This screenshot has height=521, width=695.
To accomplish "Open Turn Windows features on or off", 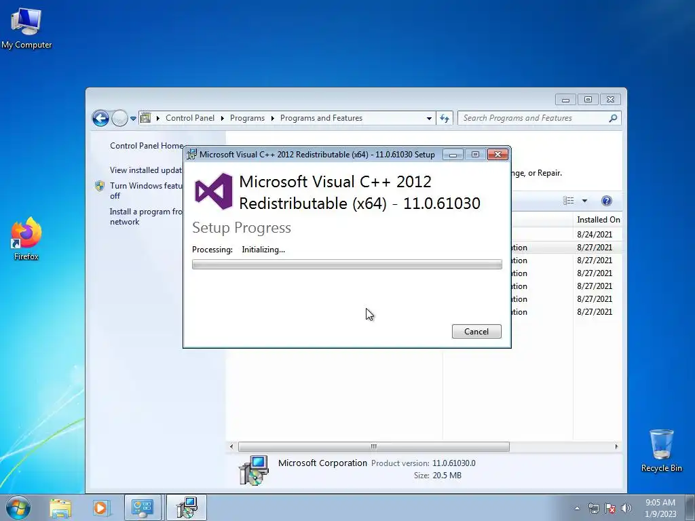I will tap(146, 191).
